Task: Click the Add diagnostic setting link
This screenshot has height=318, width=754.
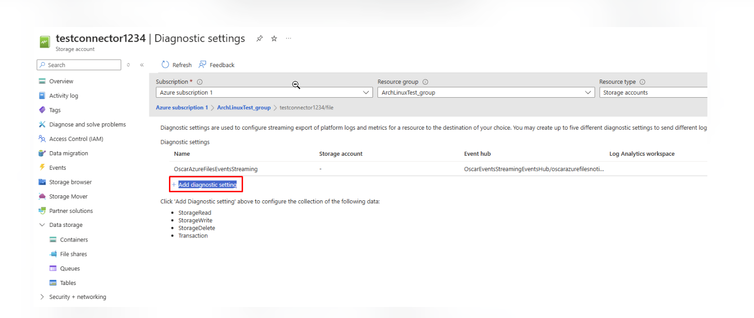Action: click(207, 185)
